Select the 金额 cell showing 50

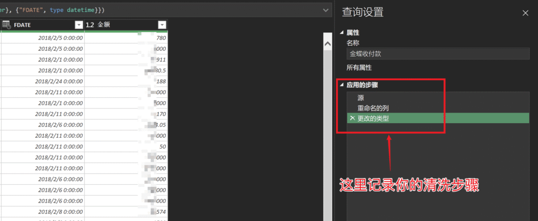pyautogui.click(x=126, y=147)
